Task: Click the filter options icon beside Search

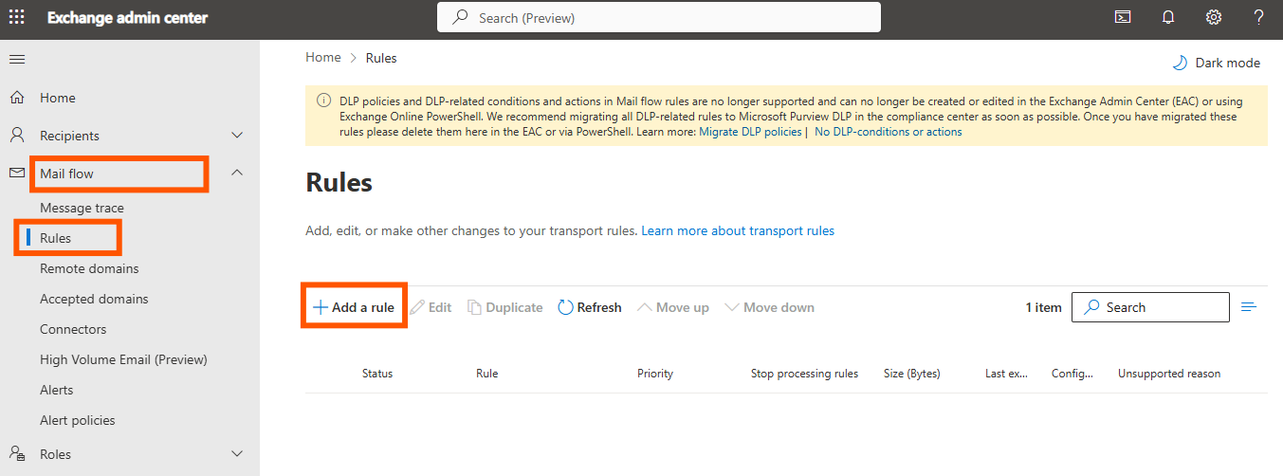Action: click(x=1249, y=307)
